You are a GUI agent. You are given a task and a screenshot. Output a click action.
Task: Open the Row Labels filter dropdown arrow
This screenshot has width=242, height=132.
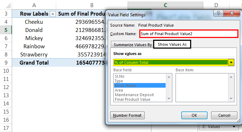pyautogui.click(x=53, y=14)
